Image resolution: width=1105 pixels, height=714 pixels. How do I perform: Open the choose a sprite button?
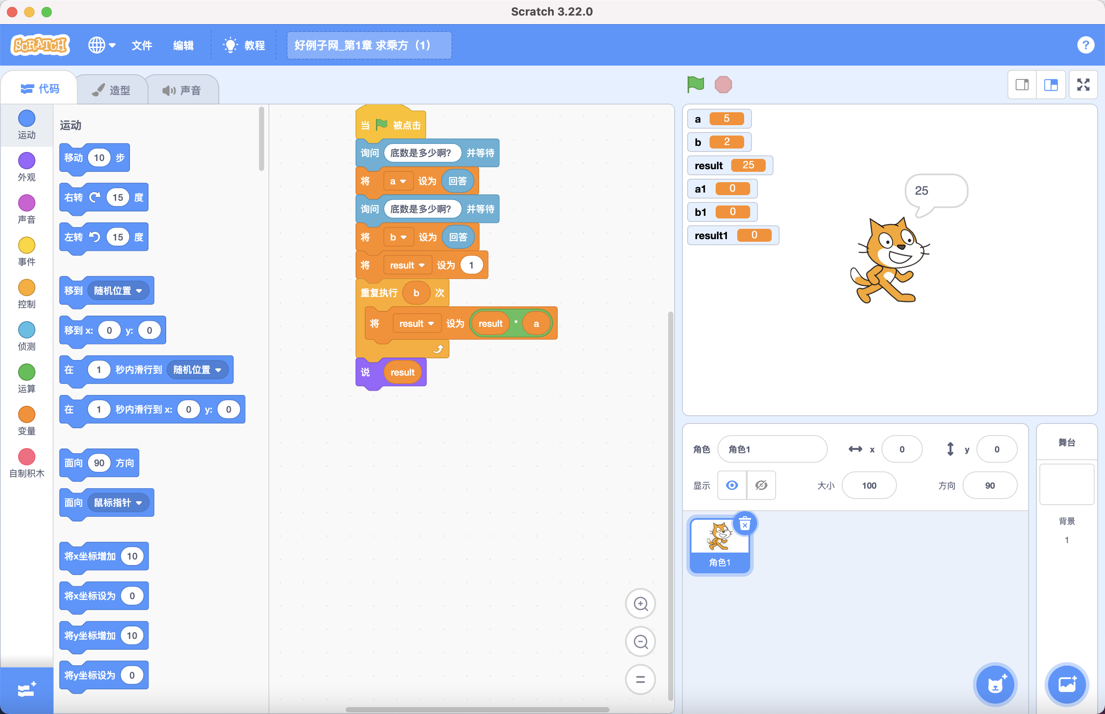(995, 684)
